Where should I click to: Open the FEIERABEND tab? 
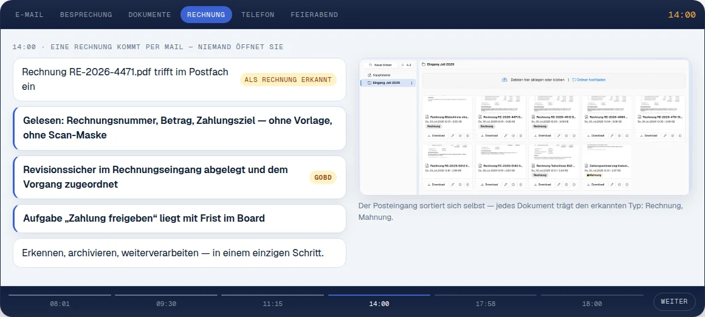[x=314, y=15]
